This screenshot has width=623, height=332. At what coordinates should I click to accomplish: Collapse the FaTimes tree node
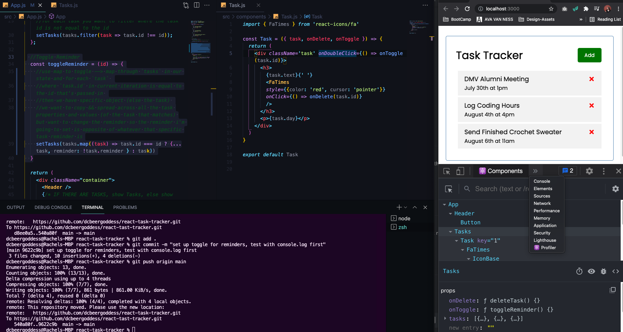(463, 250)
